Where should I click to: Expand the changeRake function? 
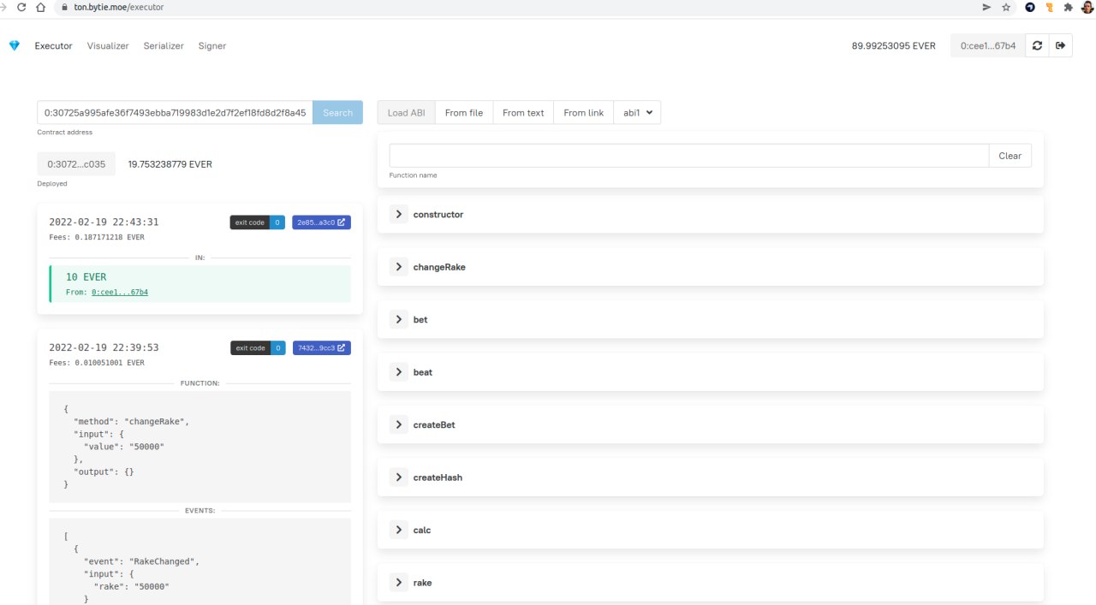tap(399, 267)
